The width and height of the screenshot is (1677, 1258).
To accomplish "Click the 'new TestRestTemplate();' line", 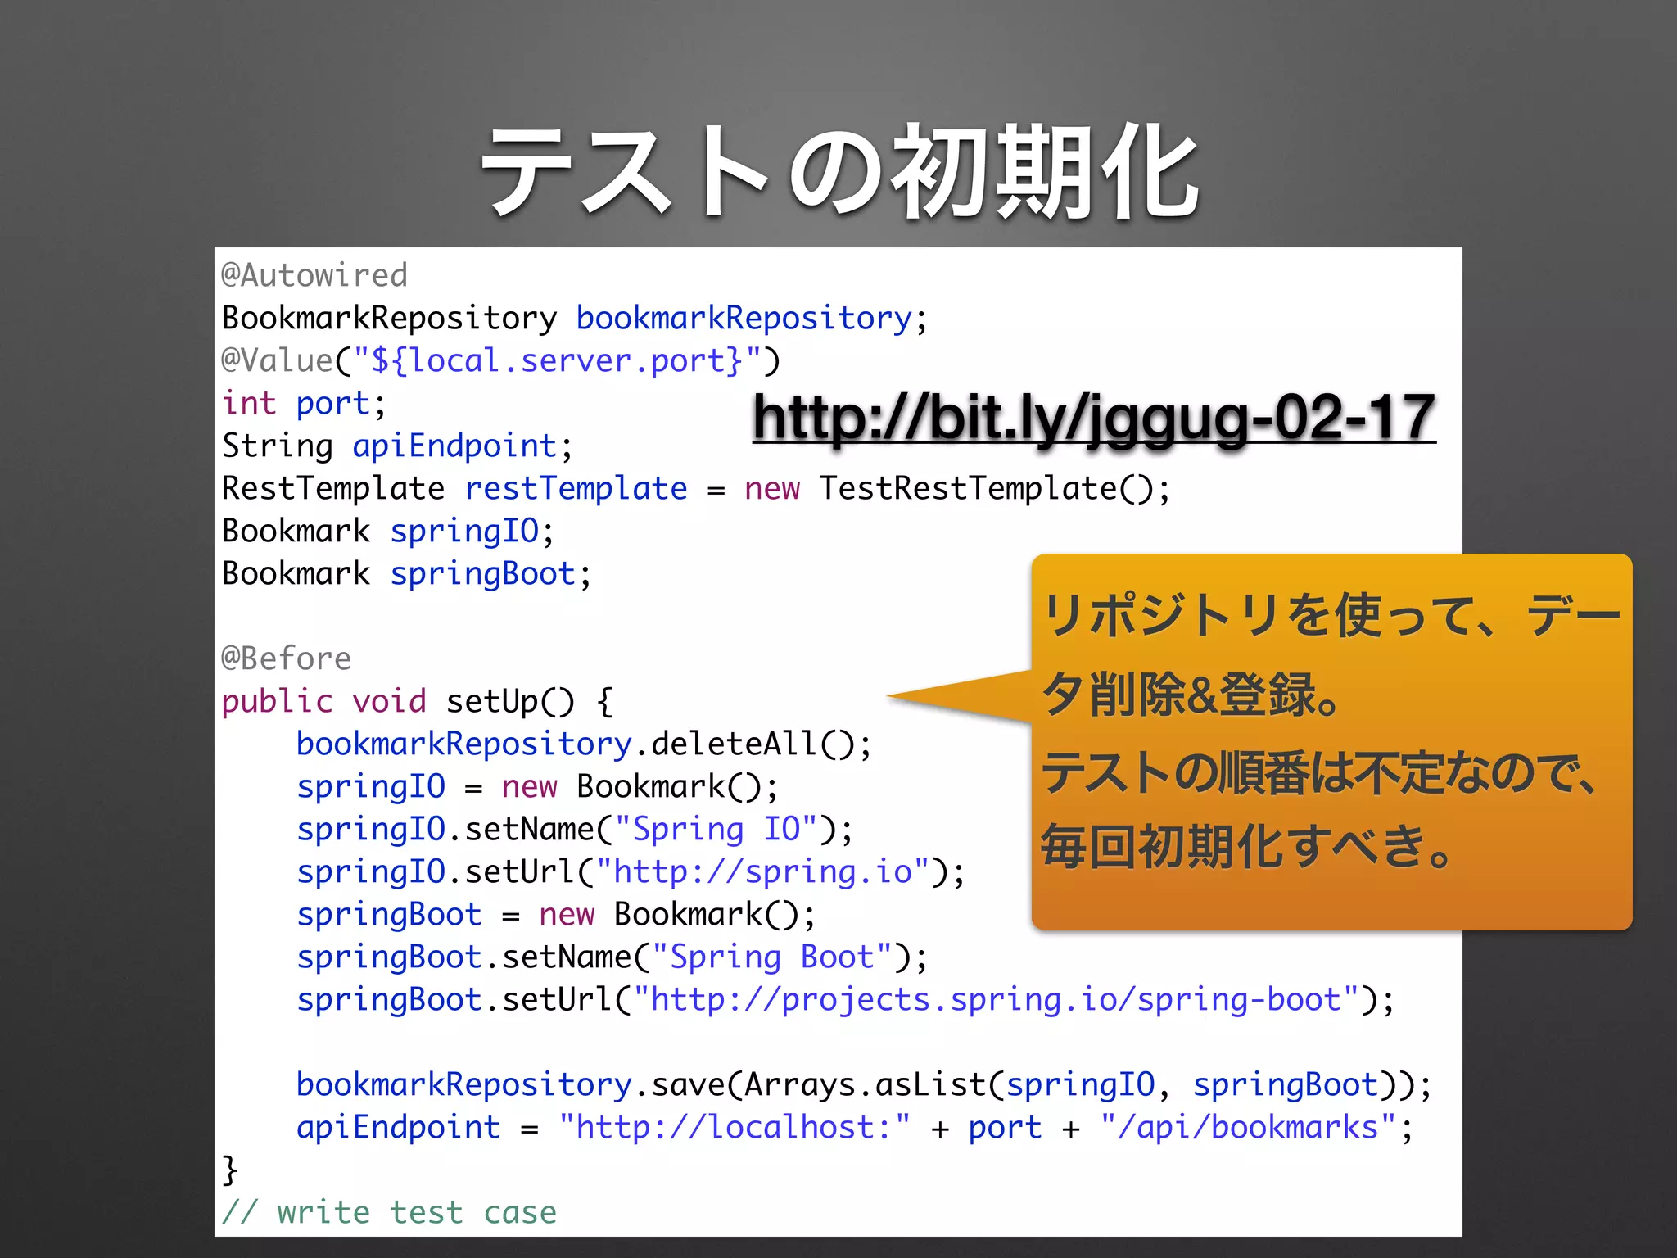I will click(697, 489).
